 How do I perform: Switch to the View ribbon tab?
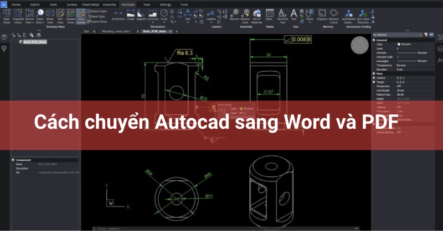point(147,4)
